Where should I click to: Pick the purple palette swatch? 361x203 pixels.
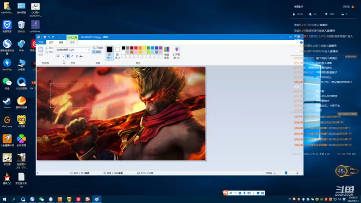click(161, 48)
